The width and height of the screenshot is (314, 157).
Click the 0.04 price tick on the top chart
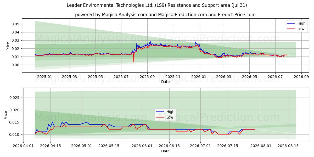[x=16, y=32]
